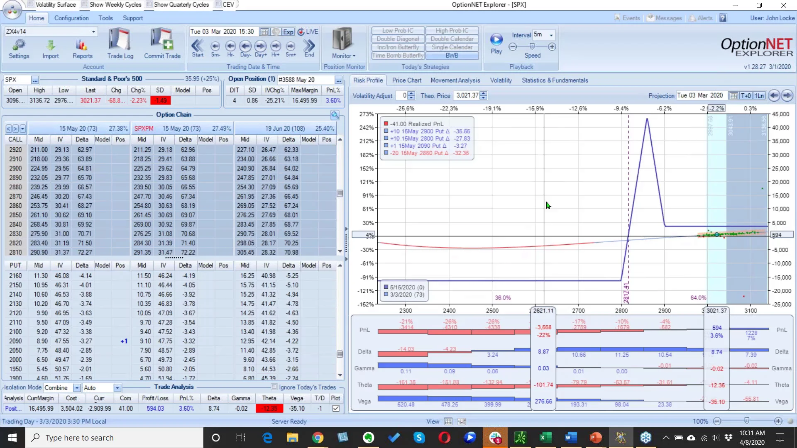Open the Home ribbon tab
The width and height of the screenshot is (797, 448).
pyautogui.click(x=37, y=18)
